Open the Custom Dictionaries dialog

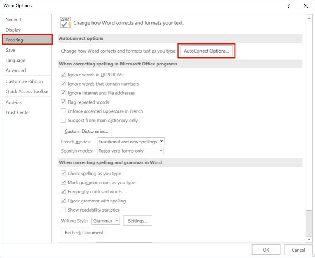click(x=86, y=131)
